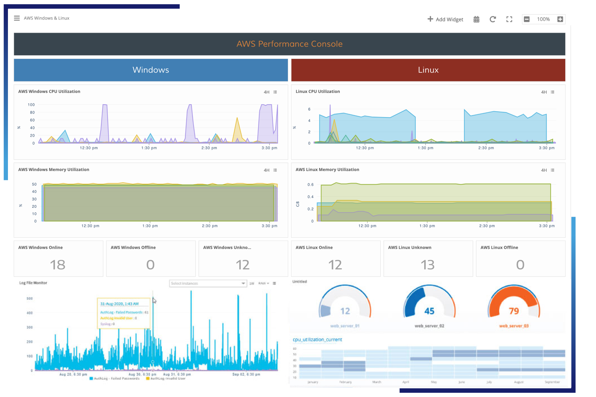The width and height of the screenshot is (596, 397).
Task: Click the AWS Windows Memory Utilization title
Action: pyautogui.click(x=54, y=169)
